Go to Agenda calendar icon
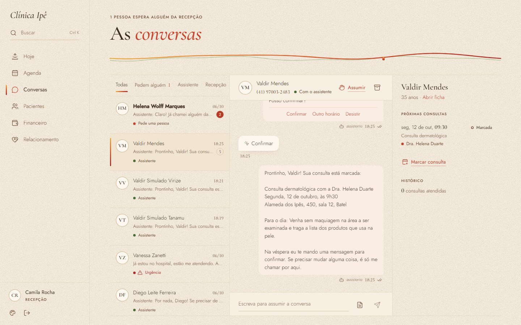The width and height of the screenshot is (521, 325). (x=15, y=73)
